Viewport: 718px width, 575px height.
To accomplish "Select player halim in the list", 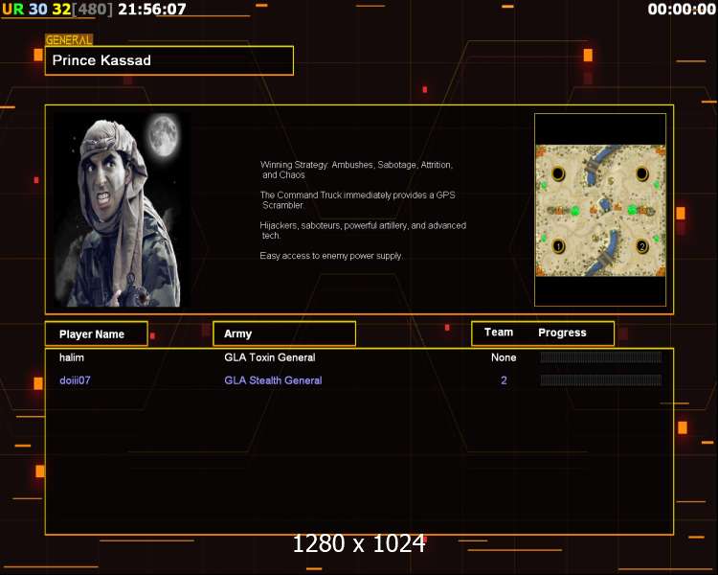I will [72, 357].
